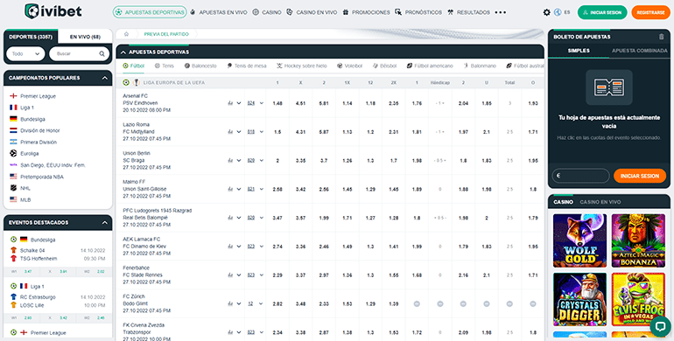
Task: Open the Todo filter dropdown
Action: pos(25,54)
